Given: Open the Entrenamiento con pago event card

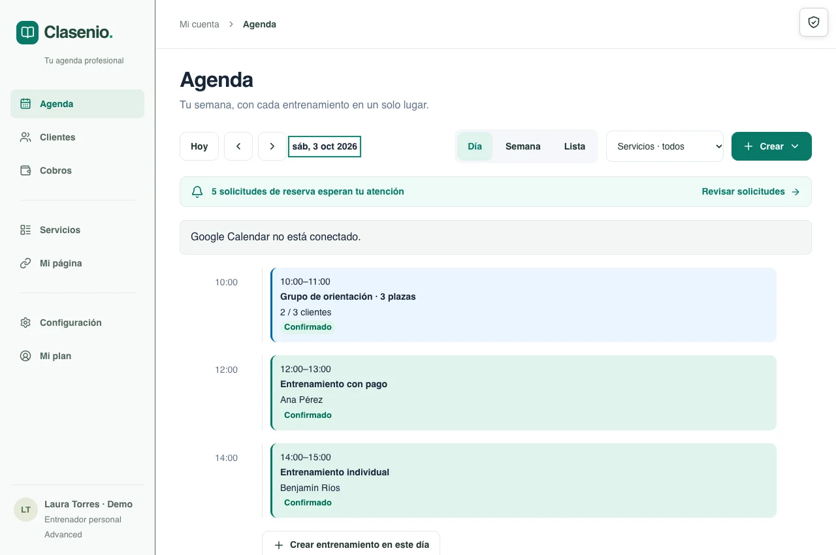Looking at the screenshot, I should (523, 392).
